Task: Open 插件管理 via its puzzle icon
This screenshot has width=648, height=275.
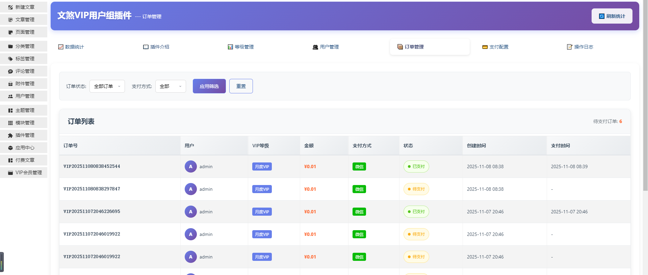Action: pos(10,135)
